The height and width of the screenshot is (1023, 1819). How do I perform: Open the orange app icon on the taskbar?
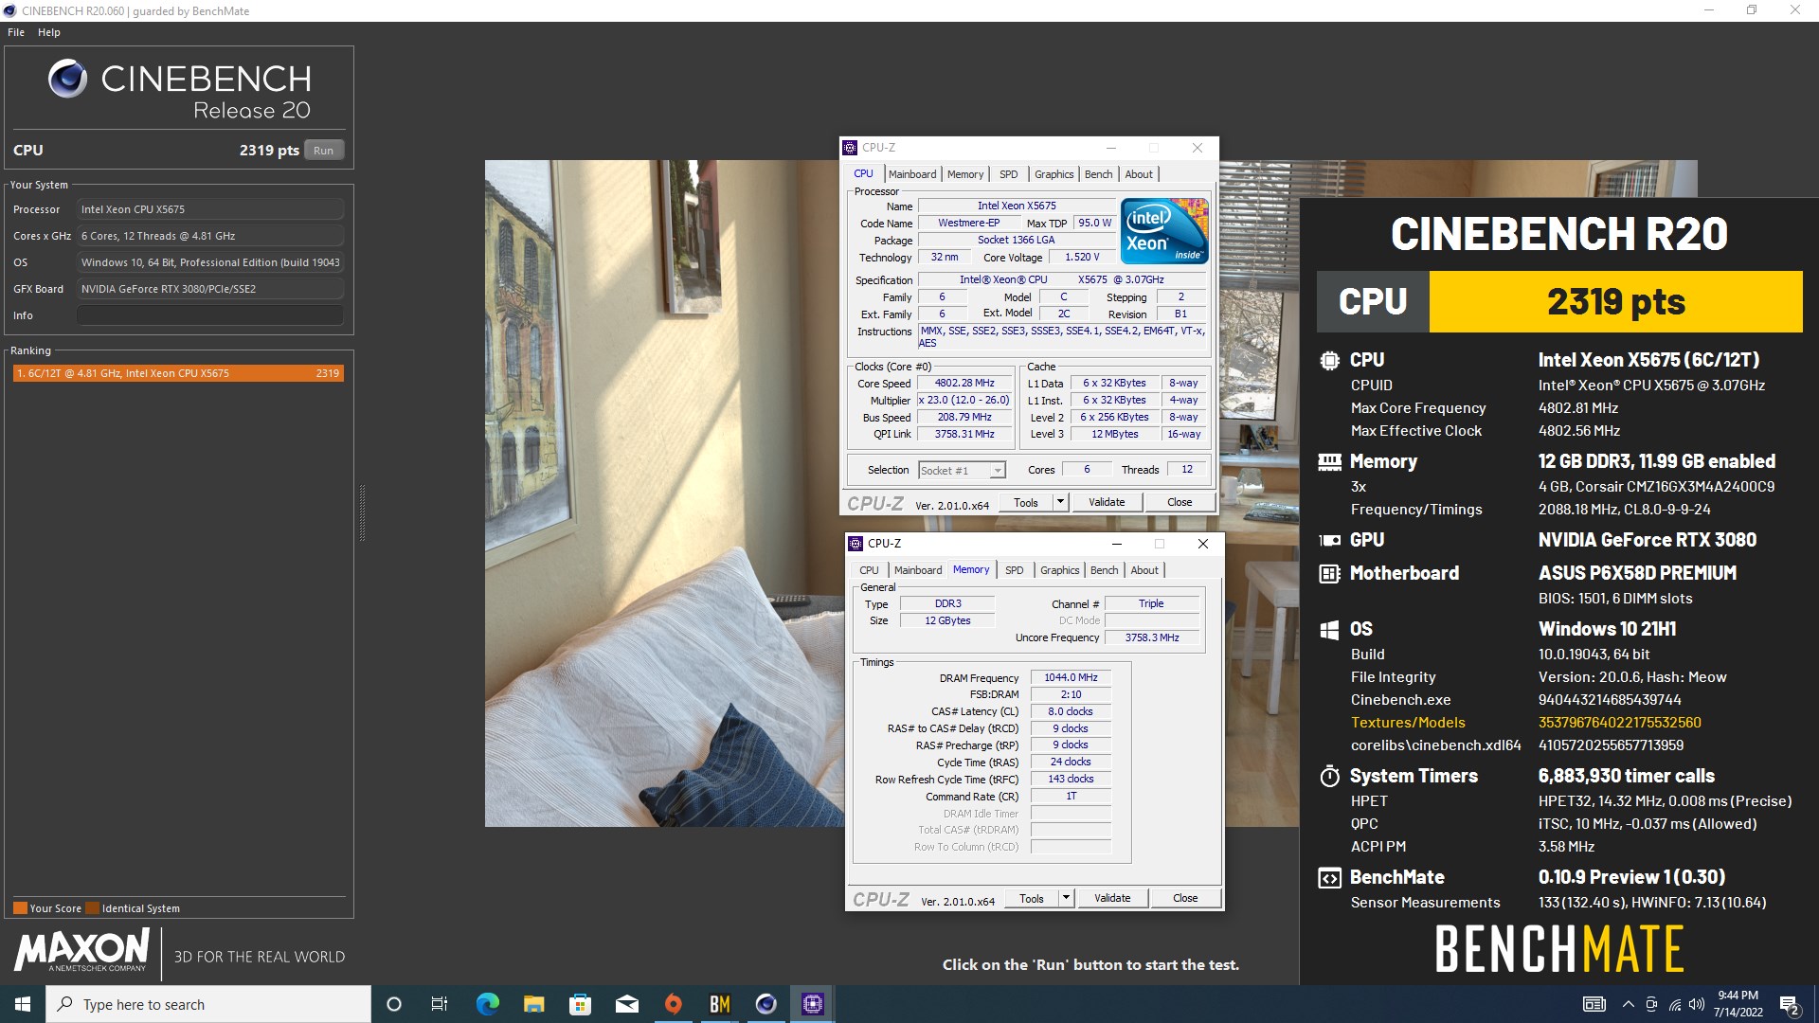673,1004
